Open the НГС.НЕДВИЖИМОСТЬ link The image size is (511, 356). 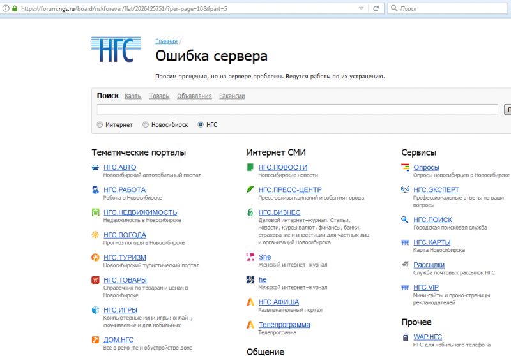click(x=140, y=212)
